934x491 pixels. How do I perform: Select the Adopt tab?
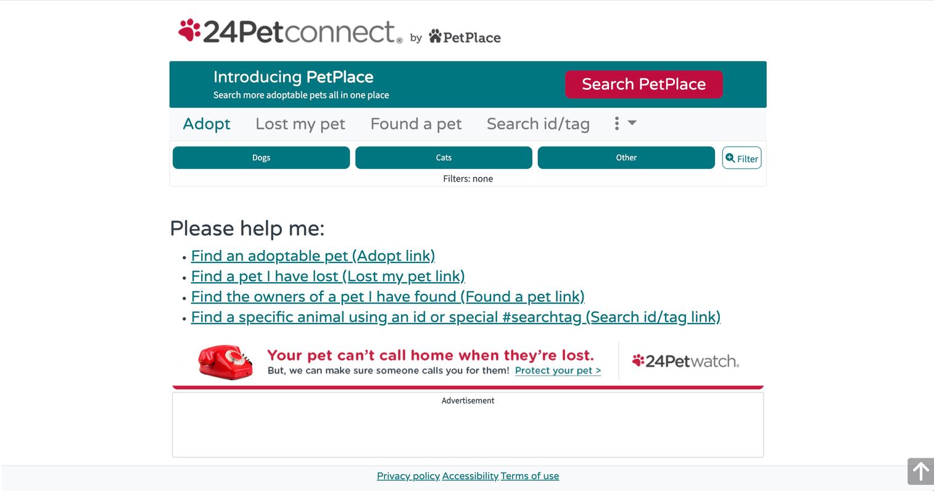coord(207,124)
